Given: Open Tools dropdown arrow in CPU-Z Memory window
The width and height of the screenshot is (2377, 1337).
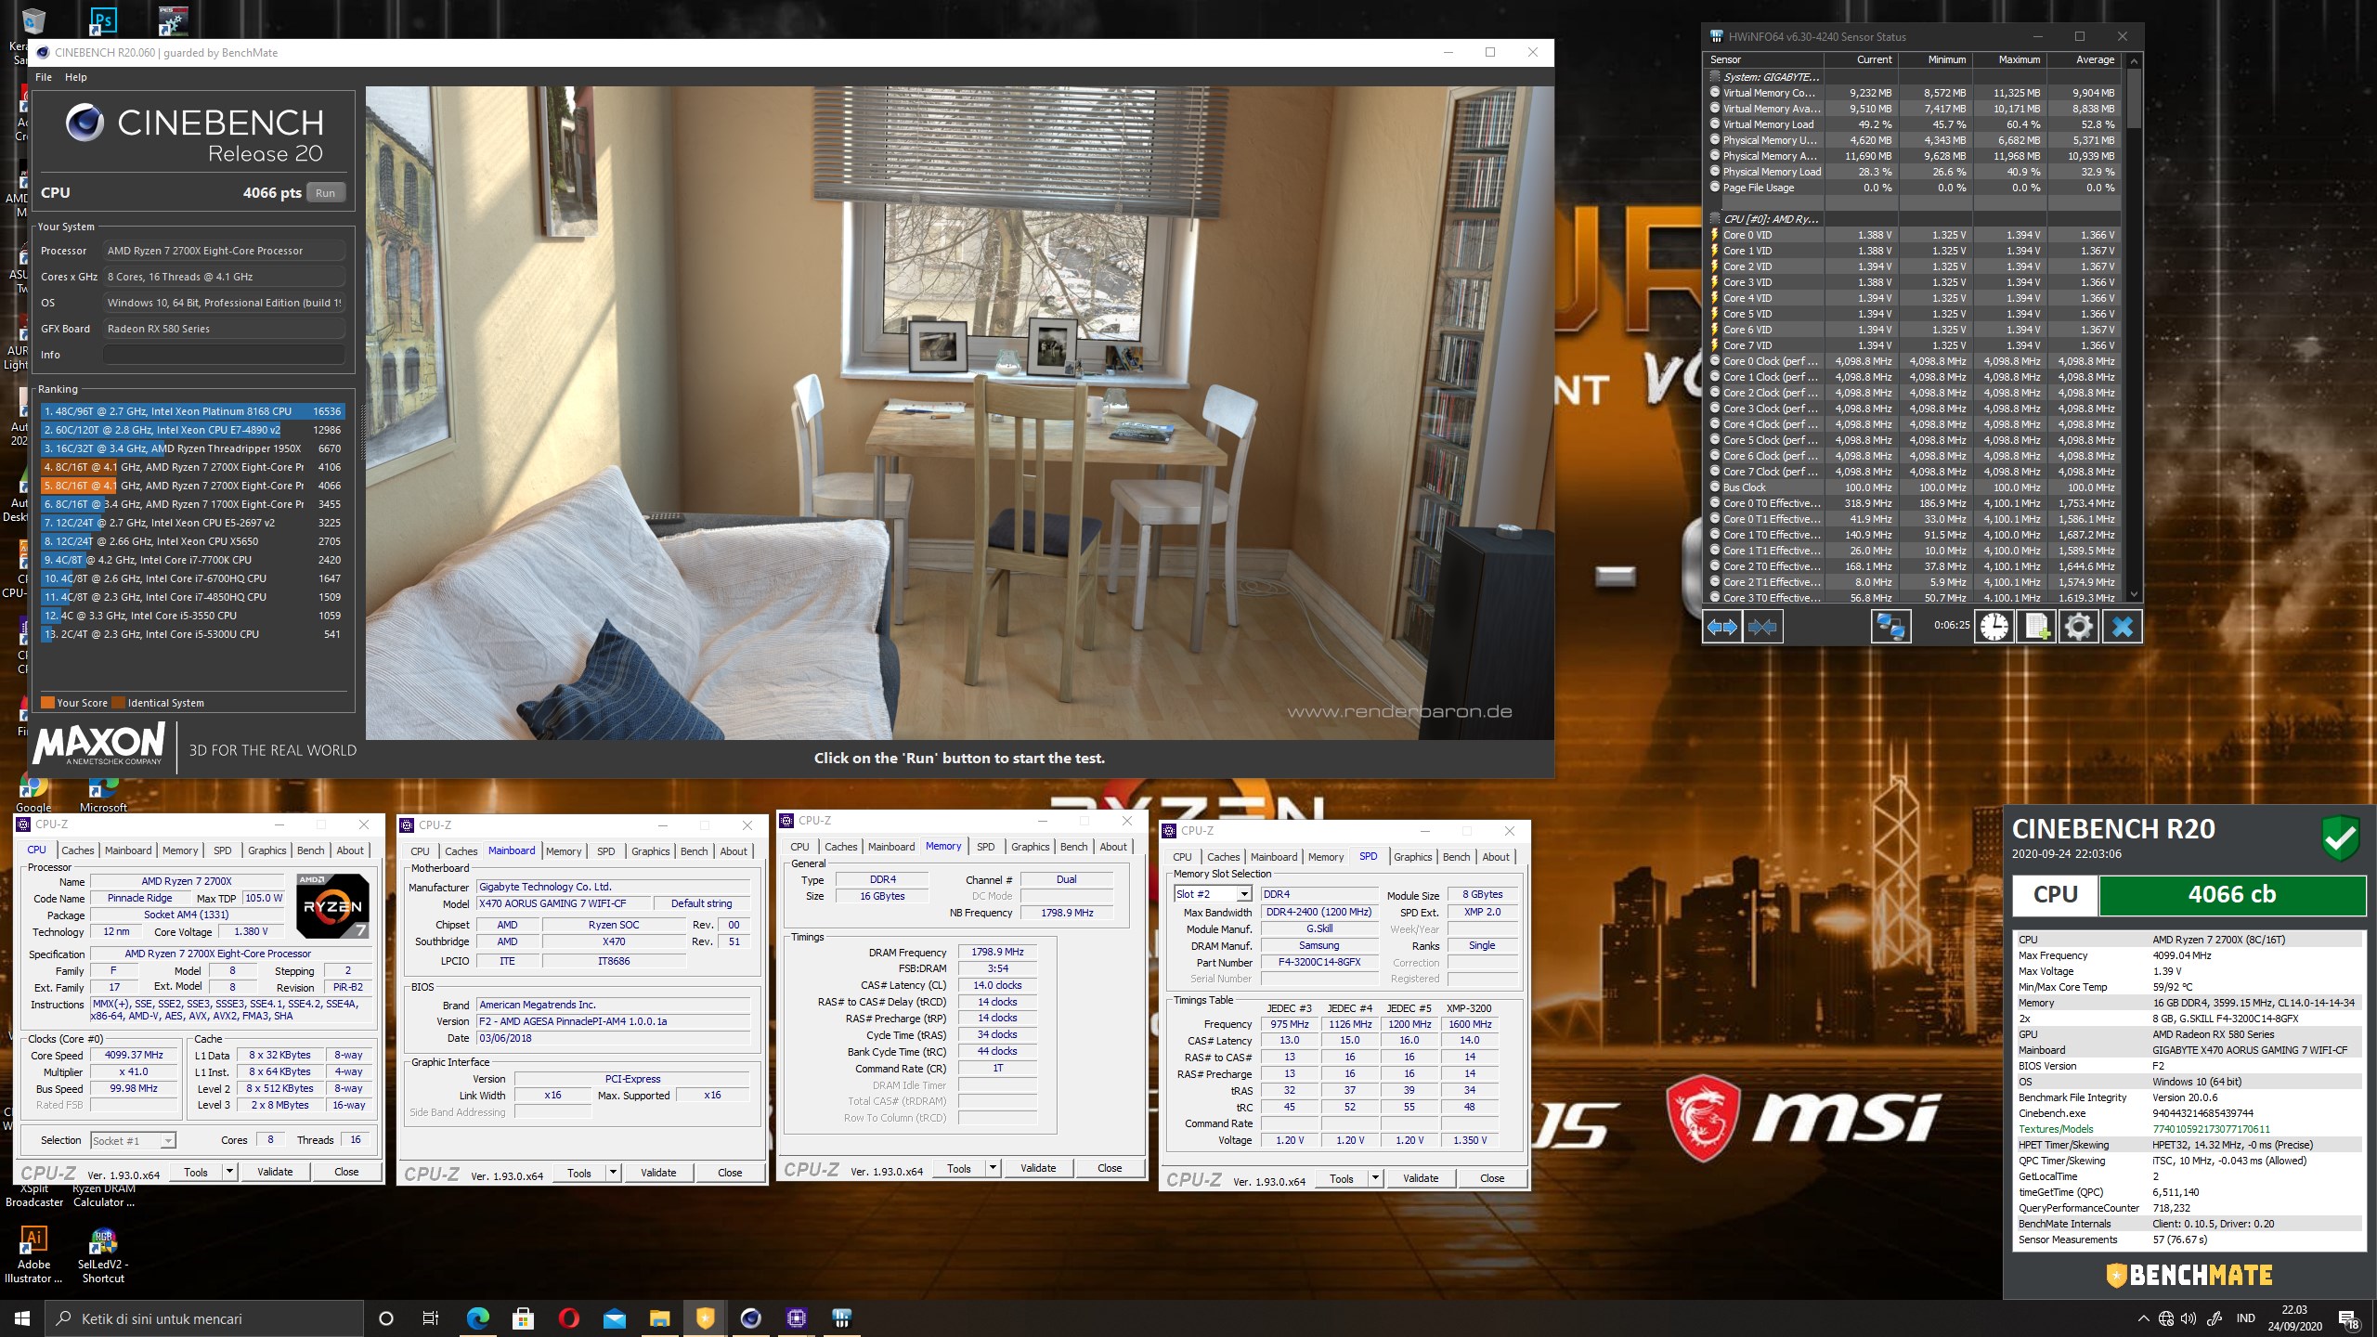Looking at the screenshot, I should pos(993,1168).
